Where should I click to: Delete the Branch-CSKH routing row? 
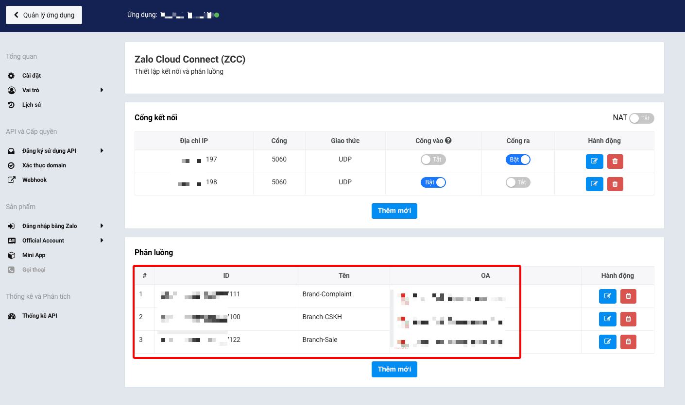[628, 319]
